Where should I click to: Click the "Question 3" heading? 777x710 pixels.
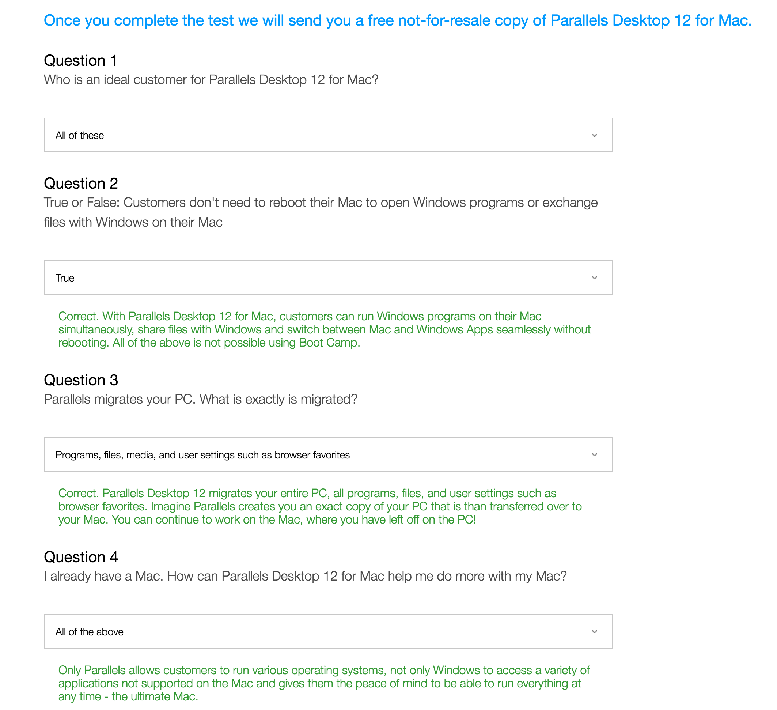[81, 380]
